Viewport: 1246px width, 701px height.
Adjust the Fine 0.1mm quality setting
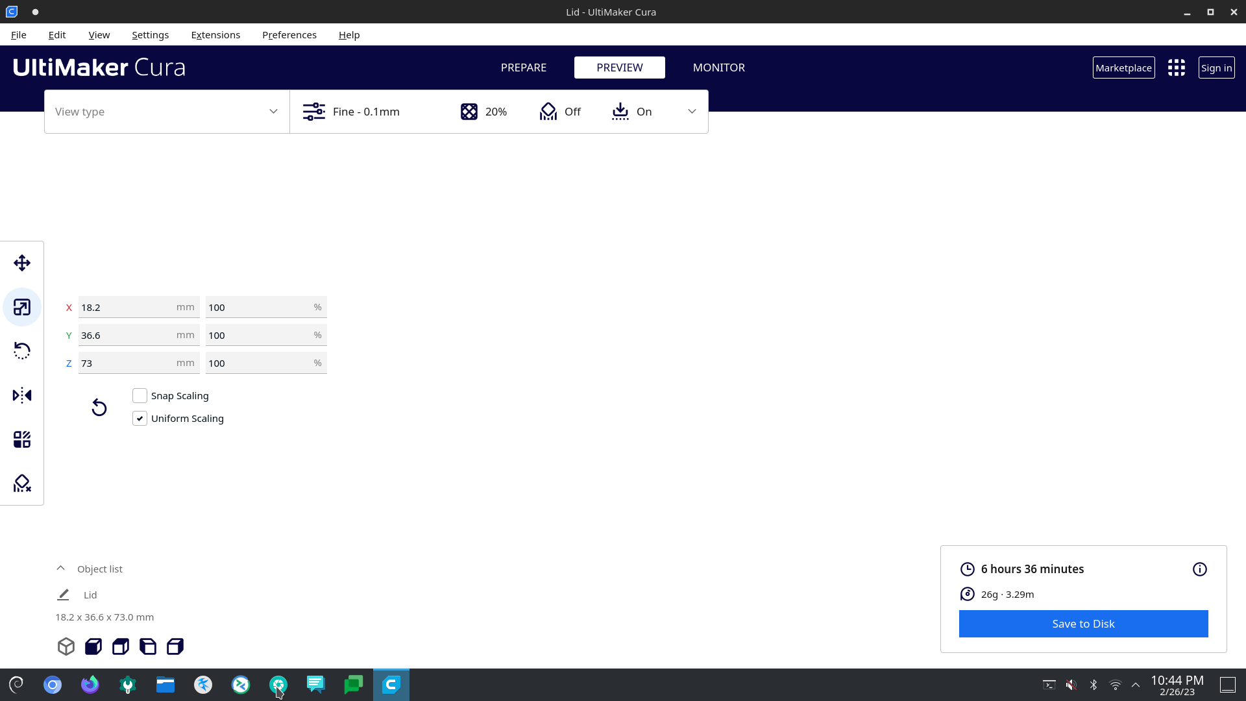pos(350,111)
